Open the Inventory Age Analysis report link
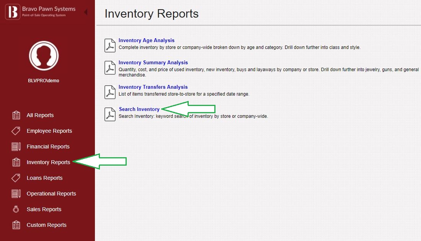 [147, 40]
